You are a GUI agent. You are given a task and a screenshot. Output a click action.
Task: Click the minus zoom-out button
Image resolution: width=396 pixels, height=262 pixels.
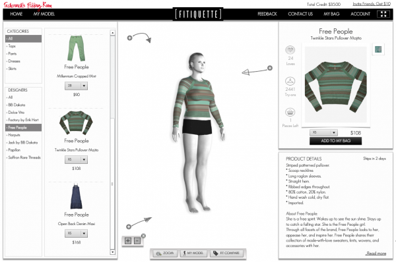137,241
